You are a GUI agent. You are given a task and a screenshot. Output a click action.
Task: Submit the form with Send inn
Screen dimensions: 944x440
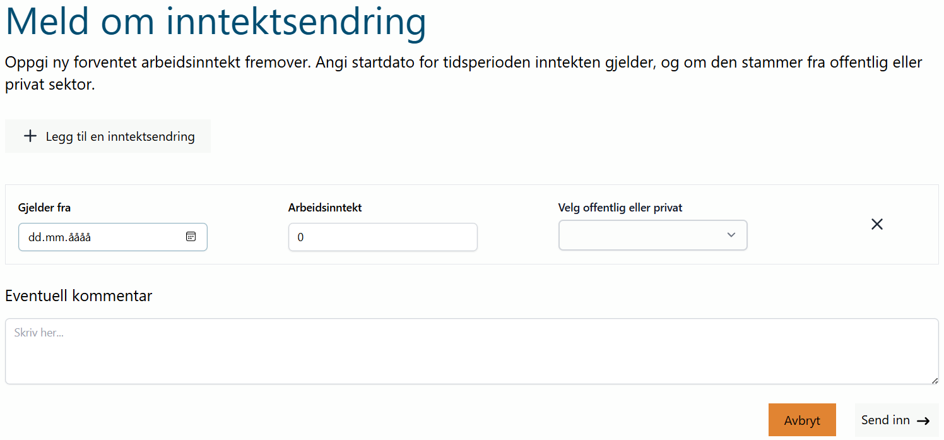click(x=897, y=420)
